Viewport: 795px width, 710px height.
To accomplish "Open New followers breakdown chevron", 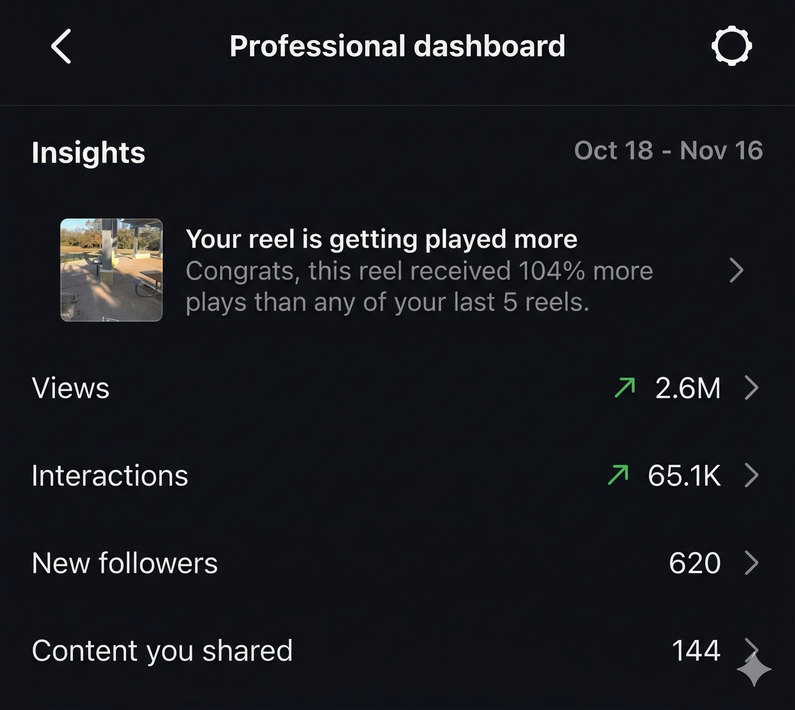I will coord(752,563).
